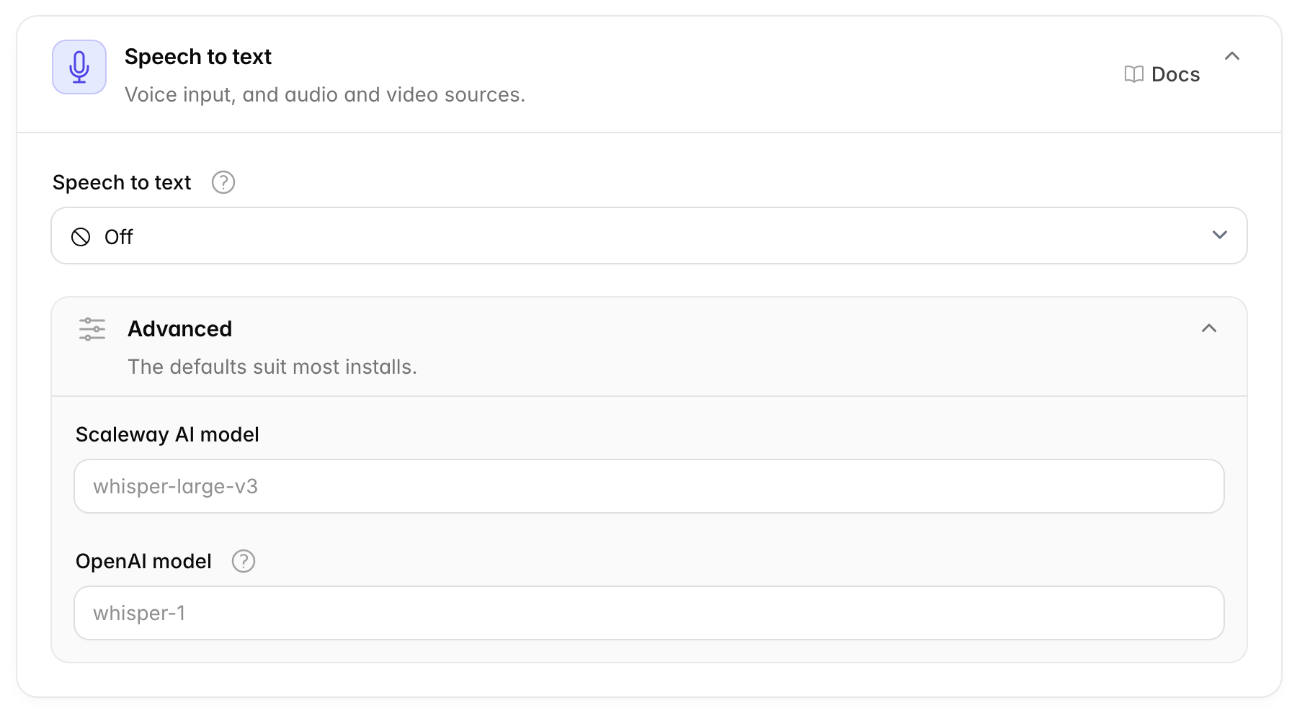The height and width of the screenshot is (713, 1297).
Task: Click the Advanced section heading
Action: click(x=180, y=329)
